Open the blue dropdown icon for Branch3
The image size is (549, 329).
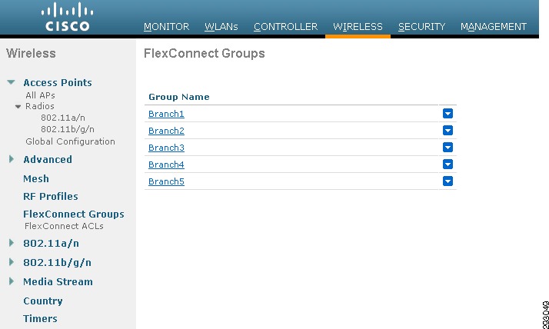click(x=448, y=147)
